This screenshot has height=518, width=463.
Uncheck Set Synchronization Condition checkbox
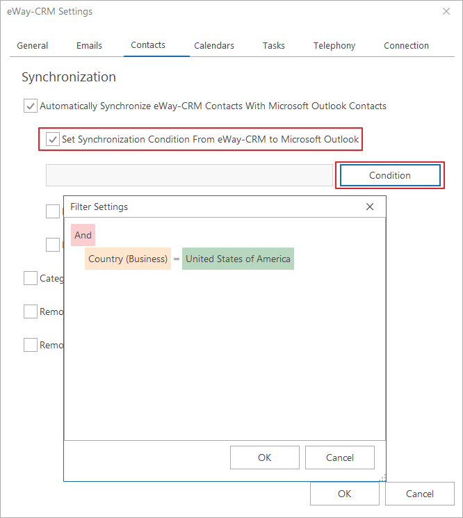(53, 140)
